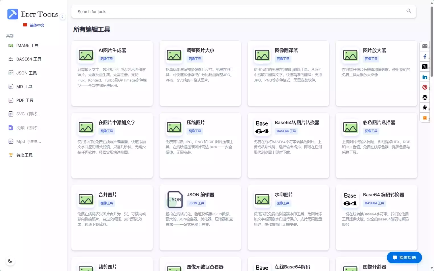
Task: Open MD 工具 category in sidebar
Action: pos(20,87)
